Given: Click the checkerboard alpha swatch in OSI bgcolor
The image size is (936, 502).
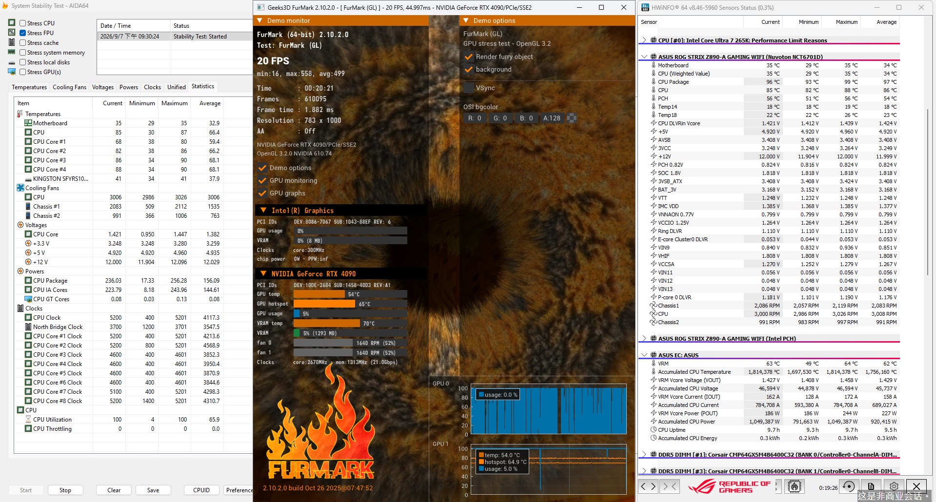Looking at the screenshot, I should click(572, 118).
